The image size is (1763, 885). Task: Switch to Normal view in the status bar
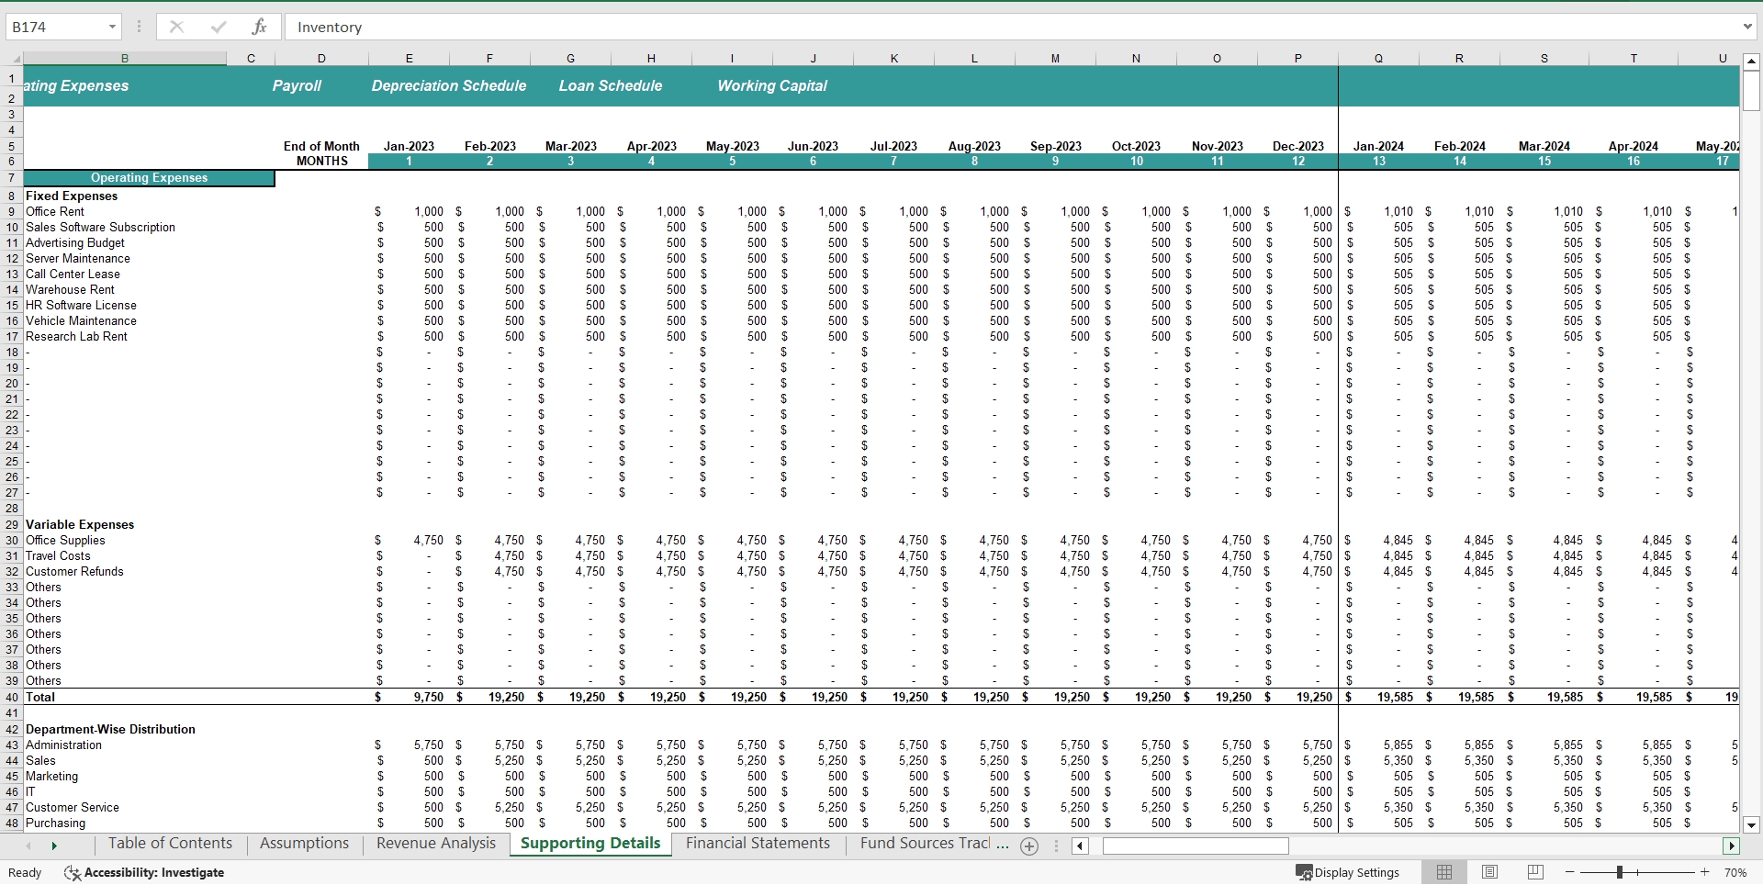click(1443, 872)
